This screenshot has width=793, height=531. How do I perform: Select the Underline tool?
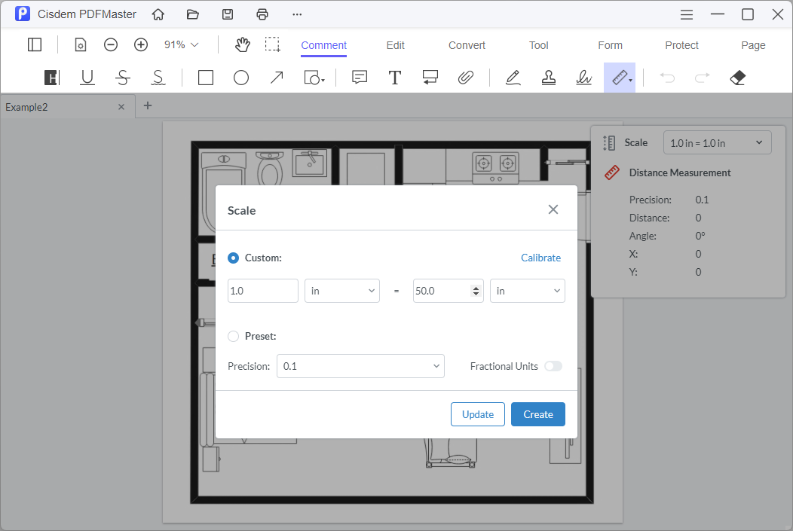[x=87, y=78]
